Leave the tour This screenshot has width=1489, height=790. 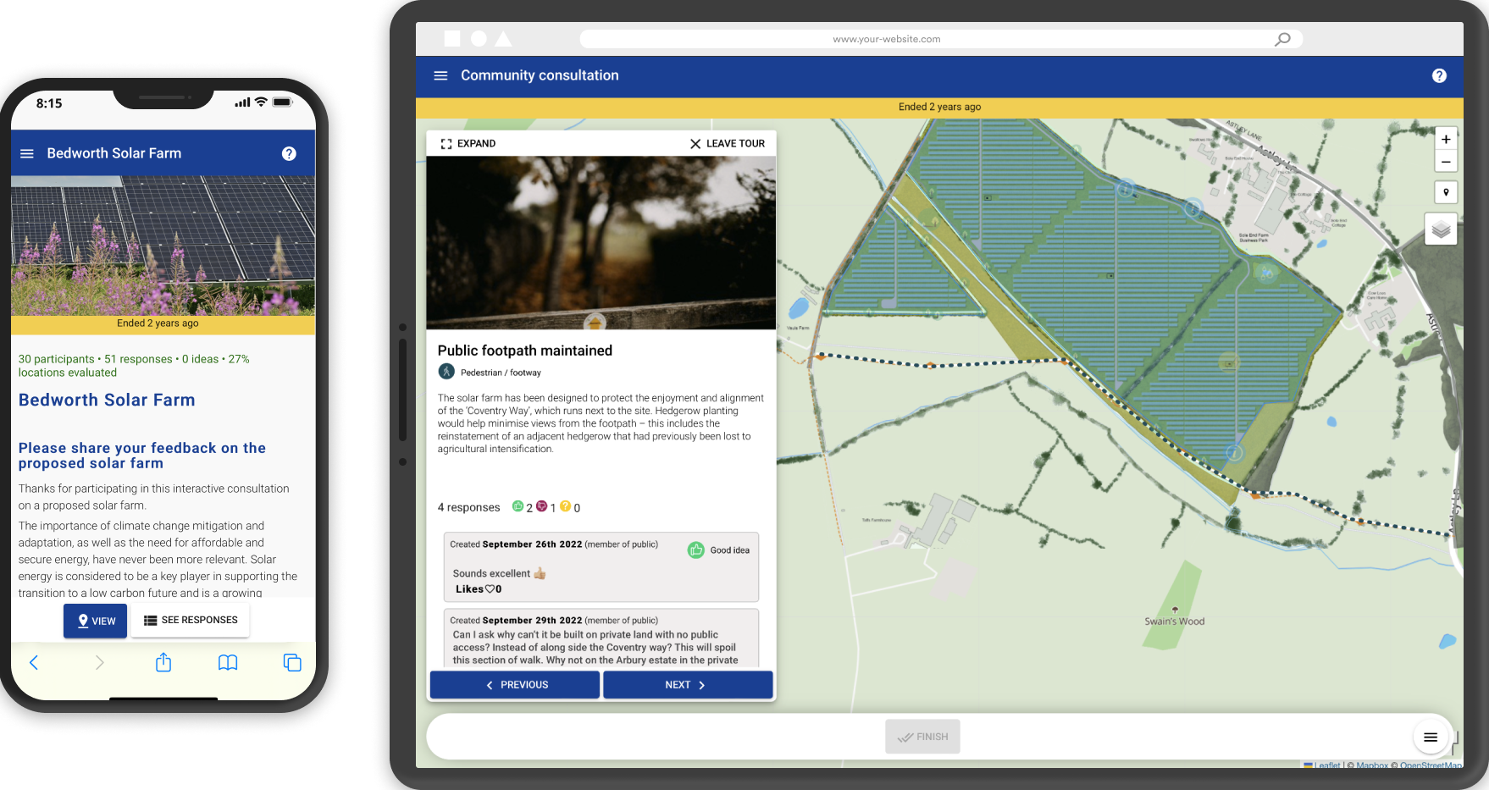728,144
